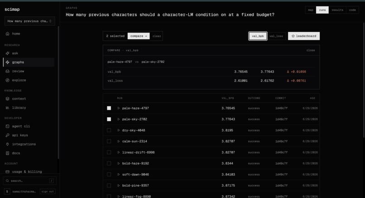Click the 3.8344 val_bpb value
Screen dimensions: 365x198
(x=227, y=163)
